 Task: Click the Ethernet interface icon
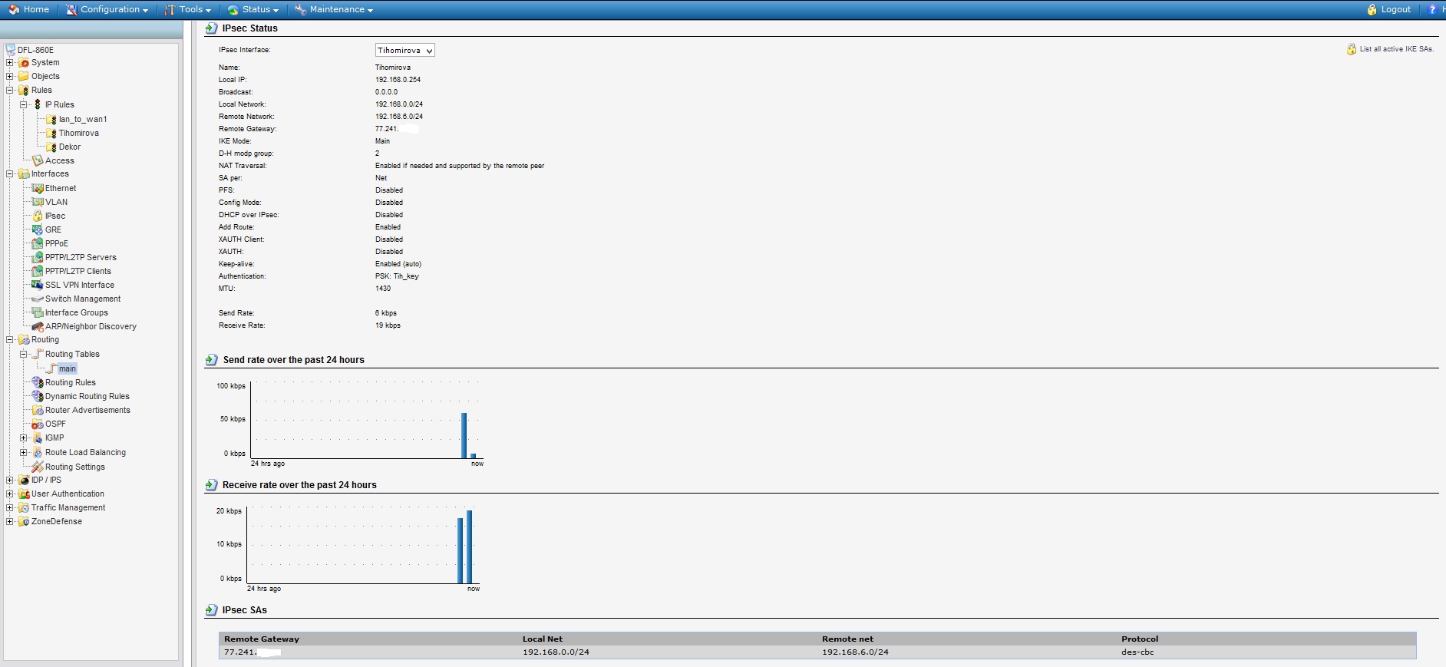37,188
